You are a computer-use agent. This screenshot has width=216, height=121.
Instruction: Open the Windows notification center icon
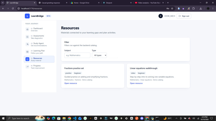[212, 118]
